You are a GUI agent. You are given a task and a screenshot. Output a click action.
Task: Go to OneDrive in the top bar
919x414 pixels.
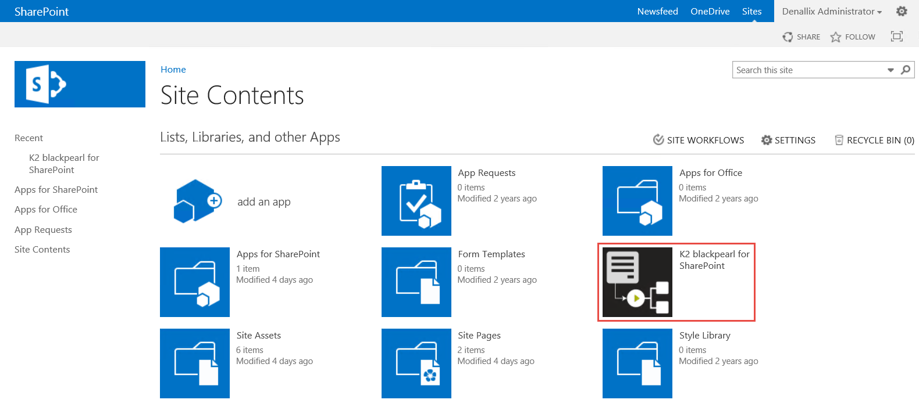[710, 12]
